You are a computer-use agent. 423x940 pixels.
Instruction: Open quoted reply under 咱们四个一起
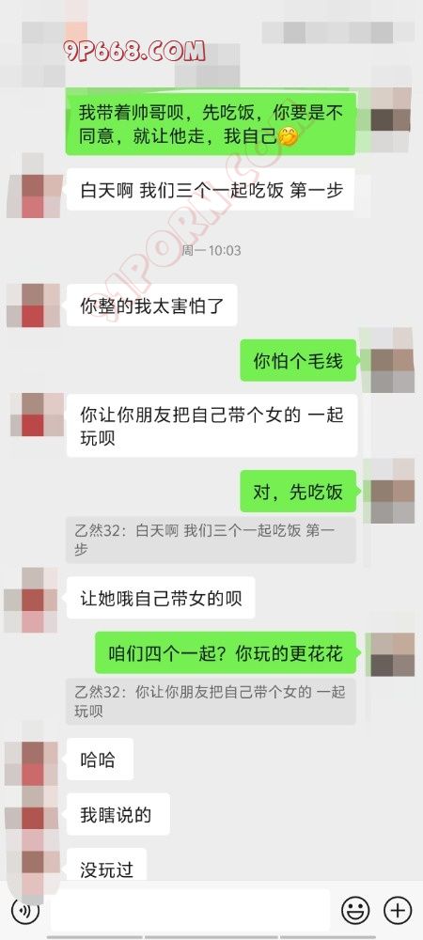211,701
